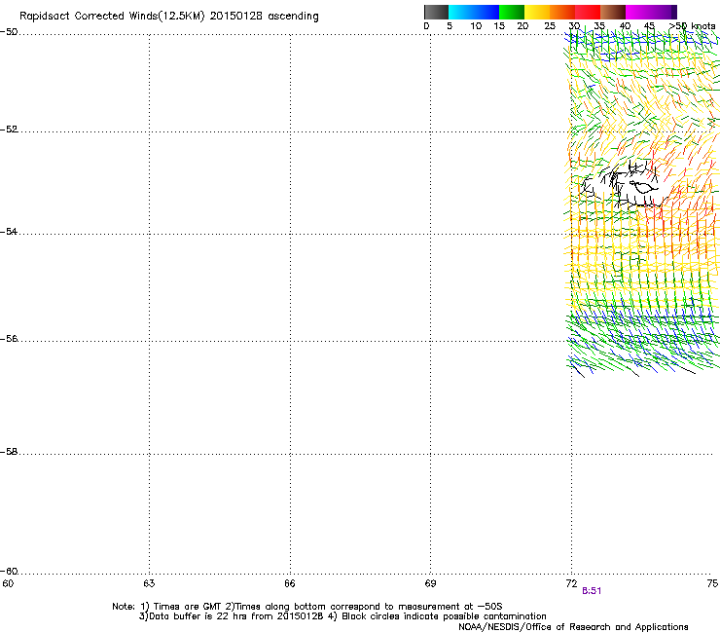Screen dimensions: 720x633
Task: Click the 63 longitude axis label
Action: 149,583
